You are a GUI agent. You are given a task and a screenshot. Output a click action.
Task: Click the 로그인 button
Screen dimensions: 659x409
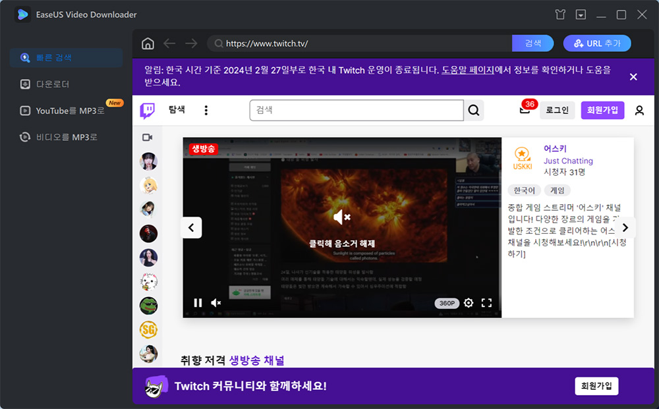557,110
